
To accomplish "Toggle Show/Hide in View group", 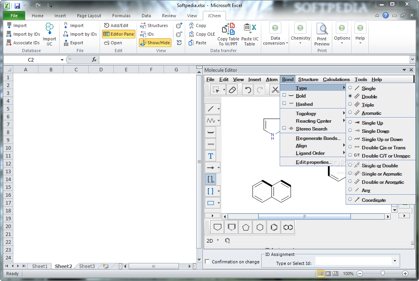I will coord(155,43).
